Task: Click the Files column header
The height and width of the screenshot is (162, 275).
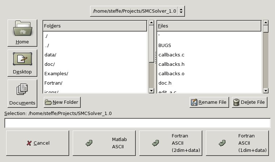Action: tap(209, 26)
